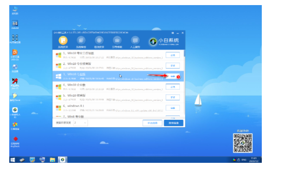
Task: Click the colorful tray icon
Action: pos(234,160)
